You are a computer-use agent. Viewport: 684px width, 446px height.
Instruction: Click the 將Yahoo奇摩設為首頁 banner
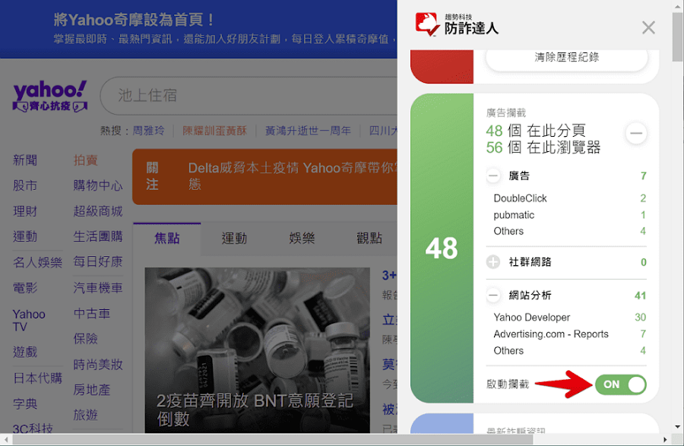tap(198, 29)
